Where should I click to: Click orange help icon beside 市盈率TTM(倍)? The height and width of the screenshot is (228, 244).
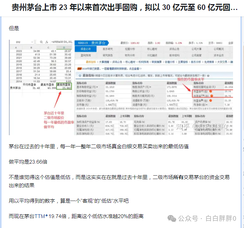212,96
